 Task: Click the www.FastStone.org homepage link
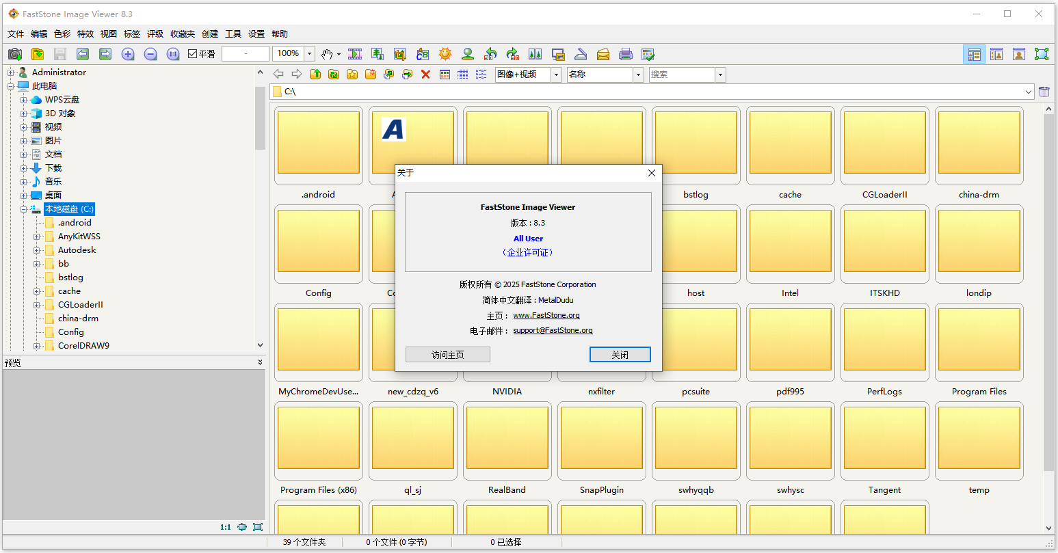[546, 315]
